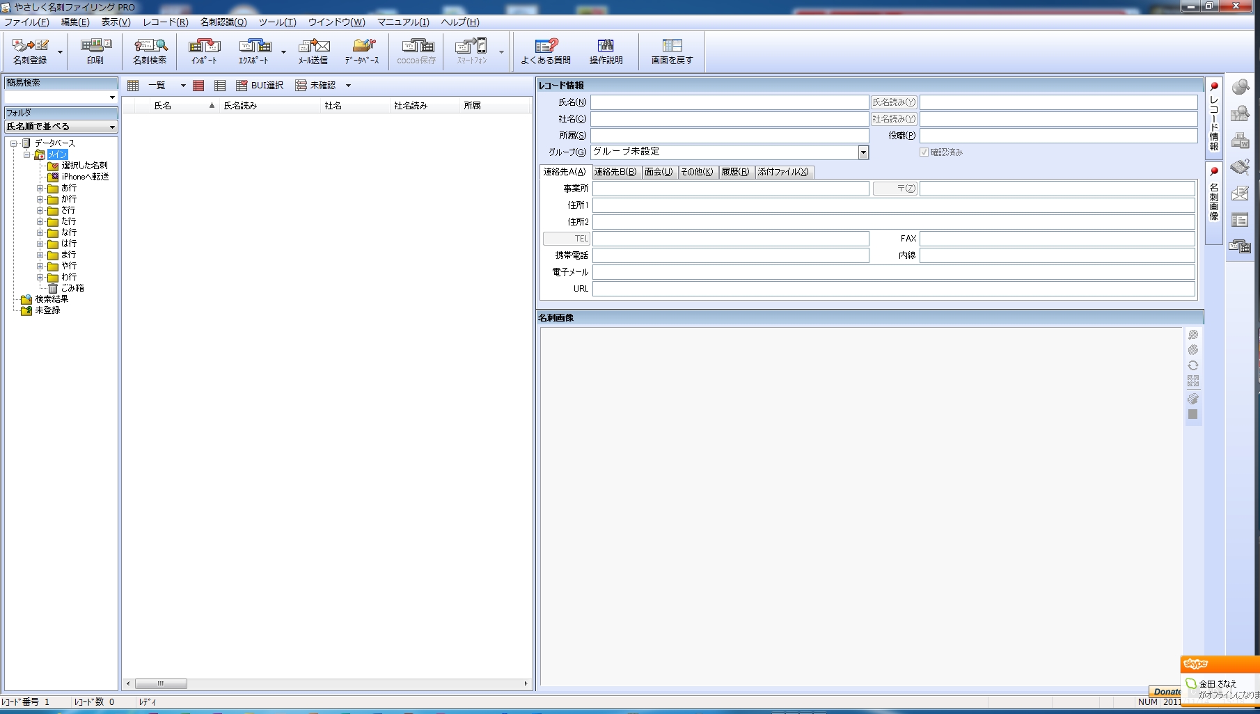Toggle BUI選択 mode
This screenshot has height=714, width=1260.
point(260,86)
